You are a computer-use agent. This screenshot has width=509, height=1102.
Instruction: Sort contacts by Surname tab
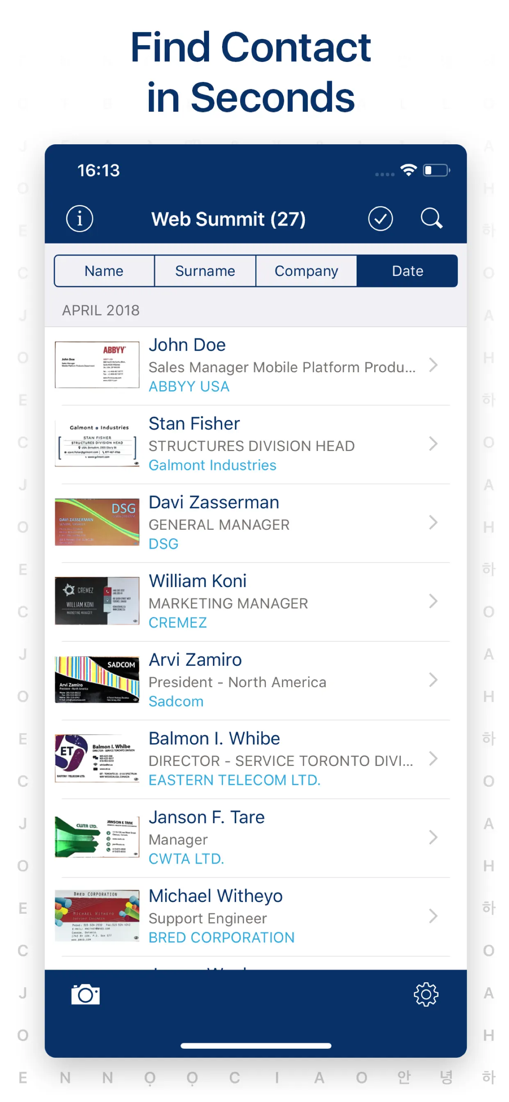(x=205, y=271)
